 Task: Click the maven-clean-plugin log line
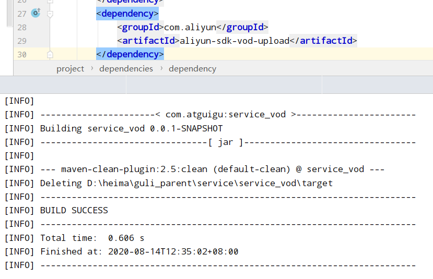tap(212, 169)
